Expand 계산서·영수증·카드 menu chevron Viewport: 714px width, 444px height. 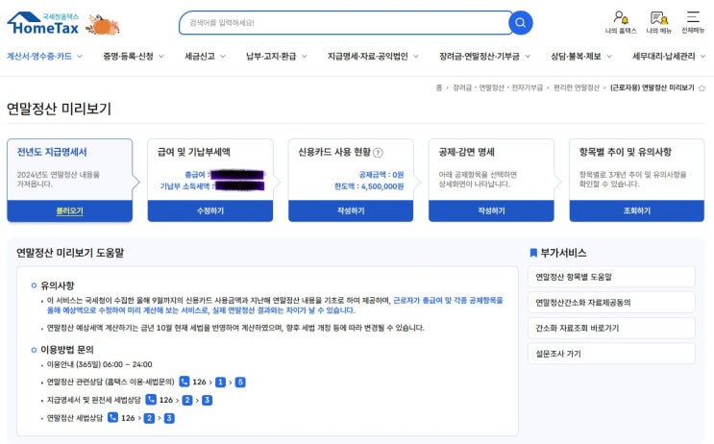(x=80, y=57)
